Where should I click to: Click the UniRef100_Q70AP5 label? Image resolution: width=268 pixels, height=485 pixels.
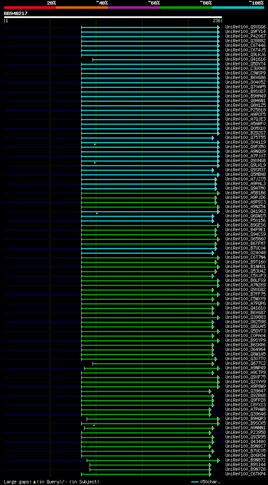[x=245, y=87]
